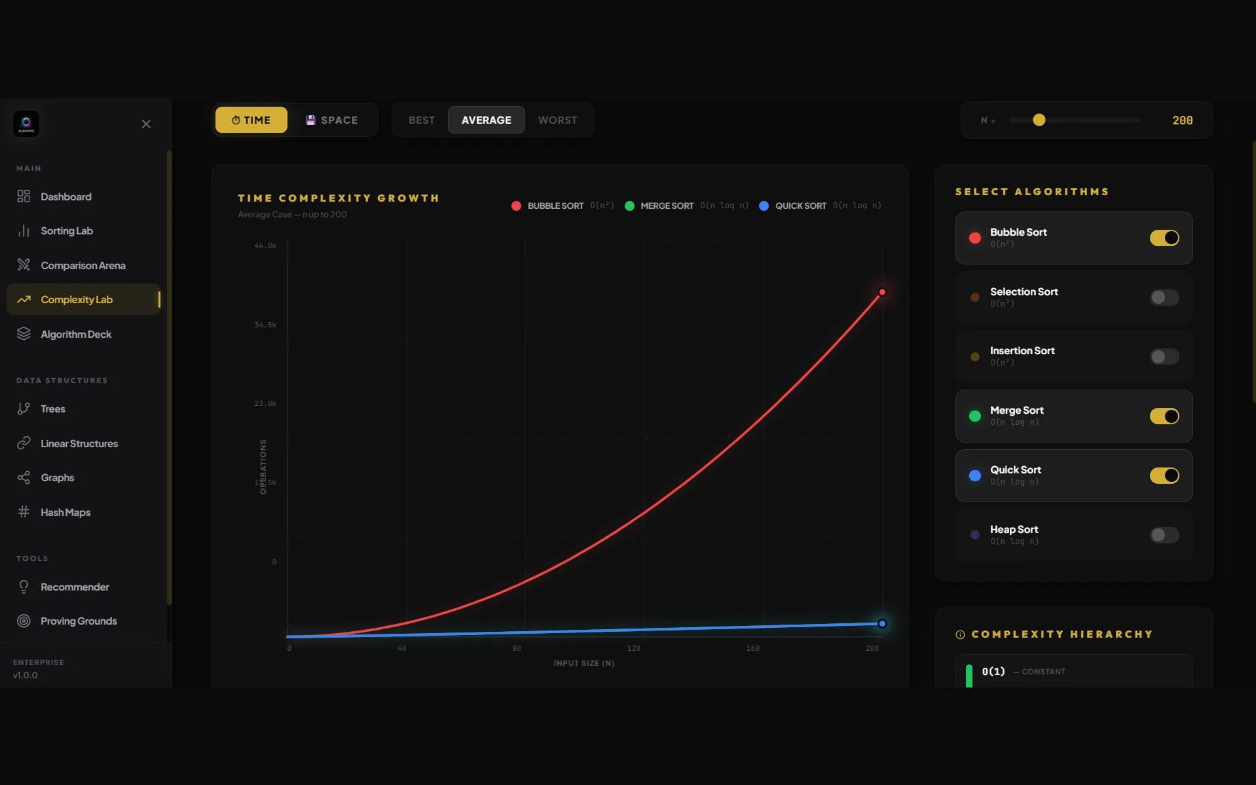Click the Graphs share-node icon

[x=24, y=477]
